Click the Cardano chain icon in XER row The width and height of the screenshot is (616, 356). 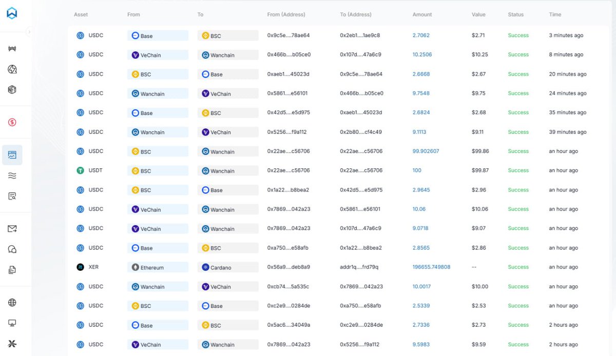click(x=205, y=267)
